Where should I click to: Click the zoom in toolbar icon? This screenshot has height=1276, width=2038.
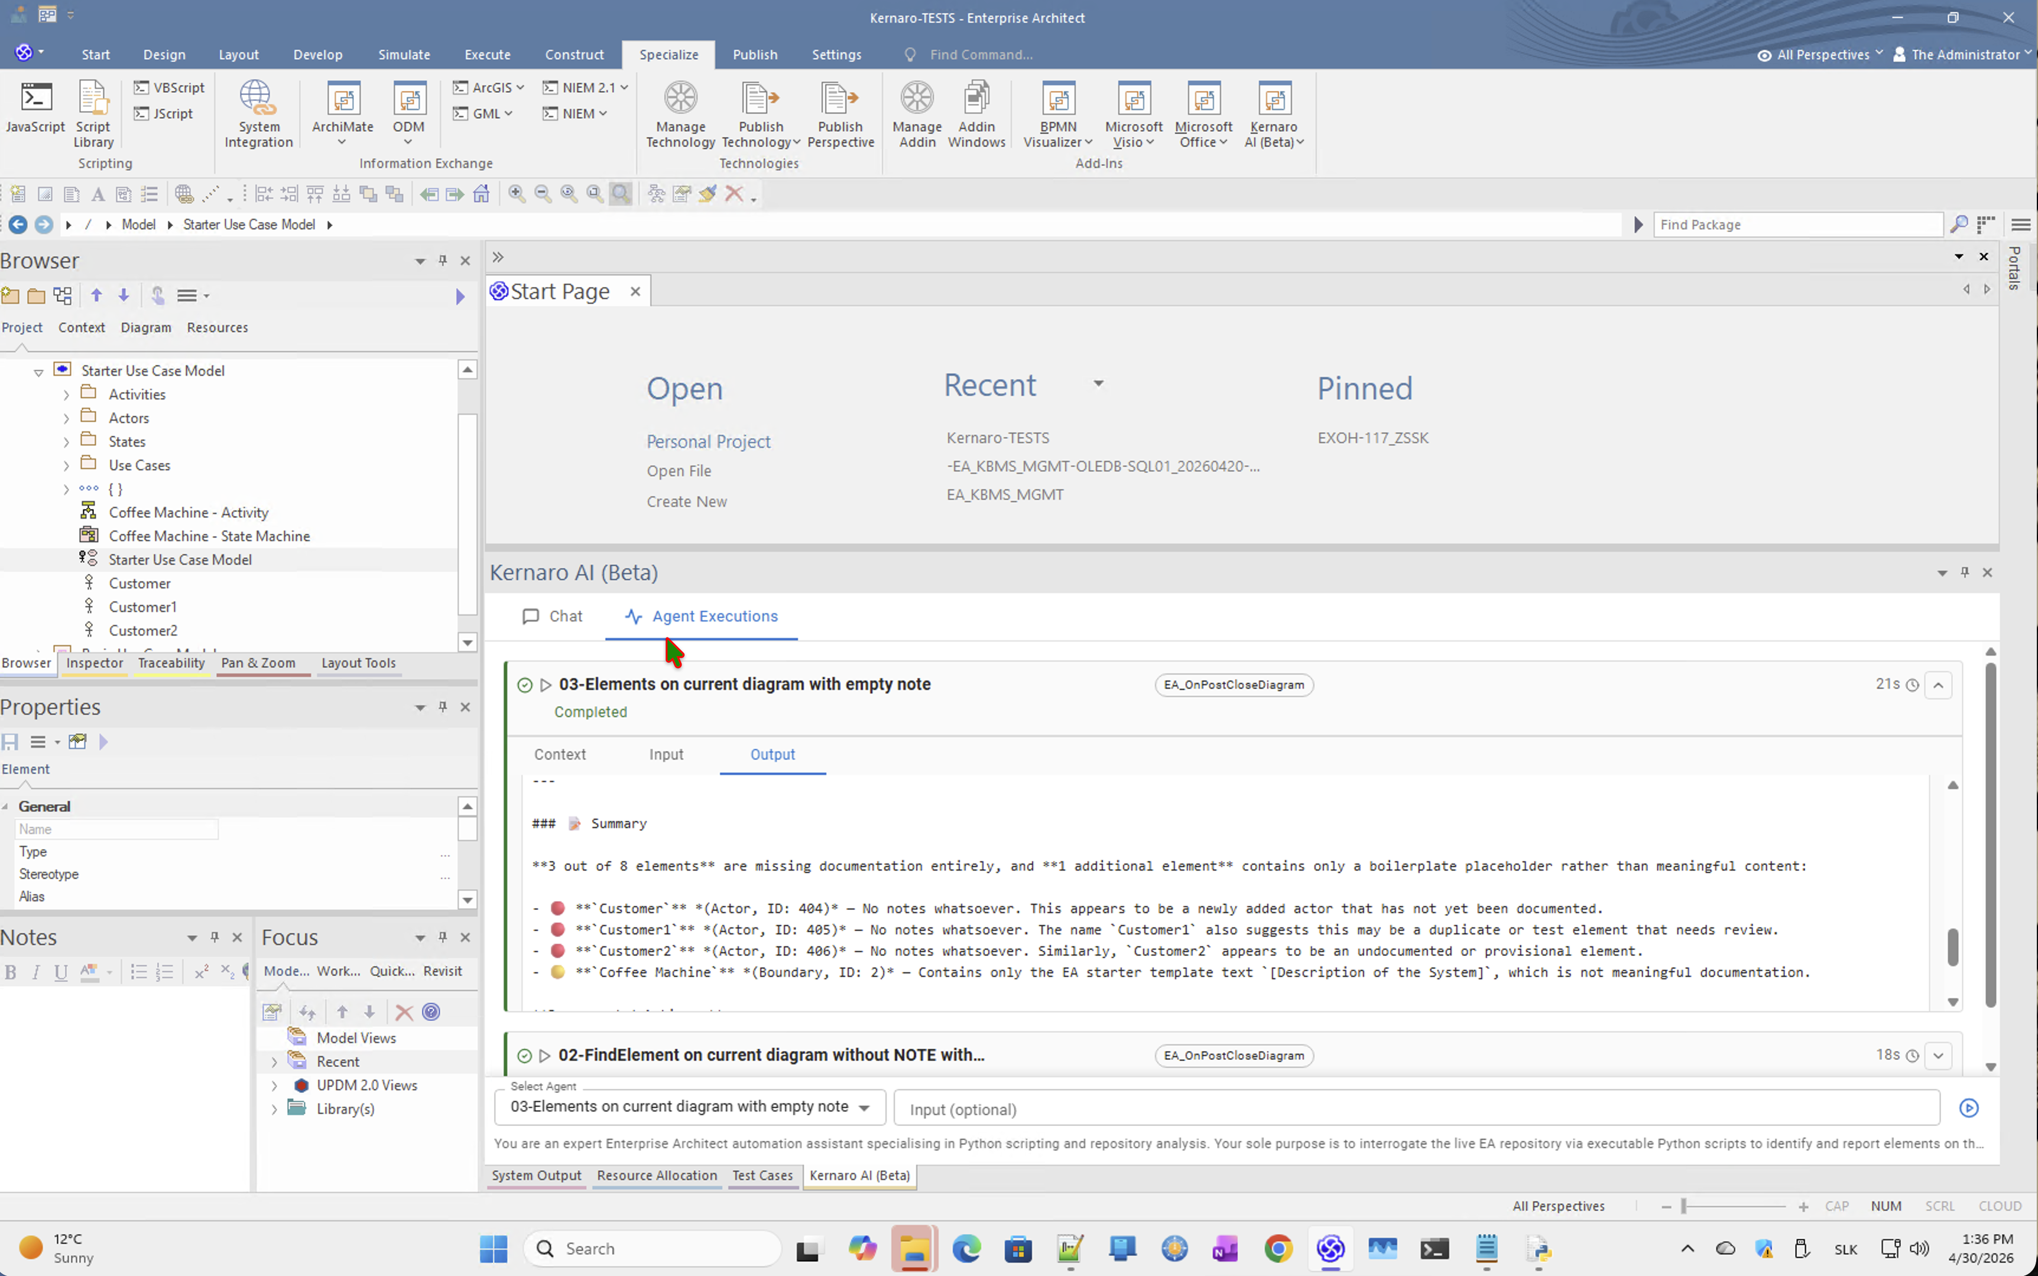coord(517,194)
